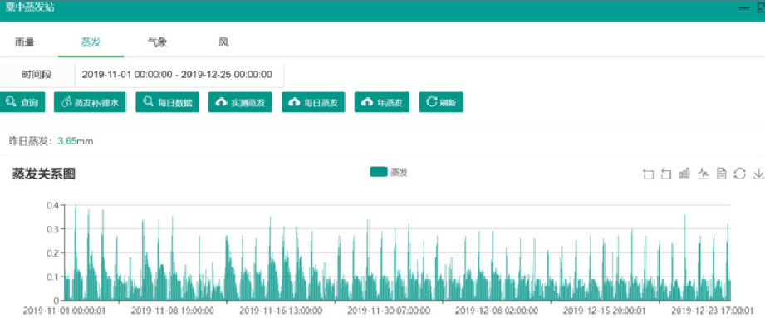Click axis label 2019-12-08 02:00:00

(497, 311)
